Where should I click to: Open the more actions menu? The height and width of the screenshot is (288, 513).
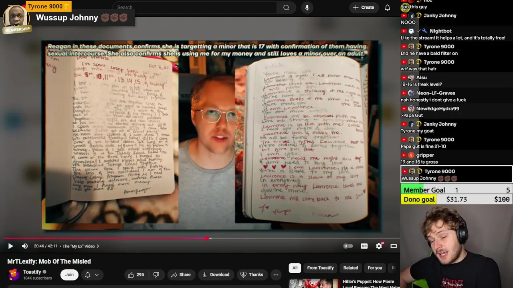click(276, 274)
